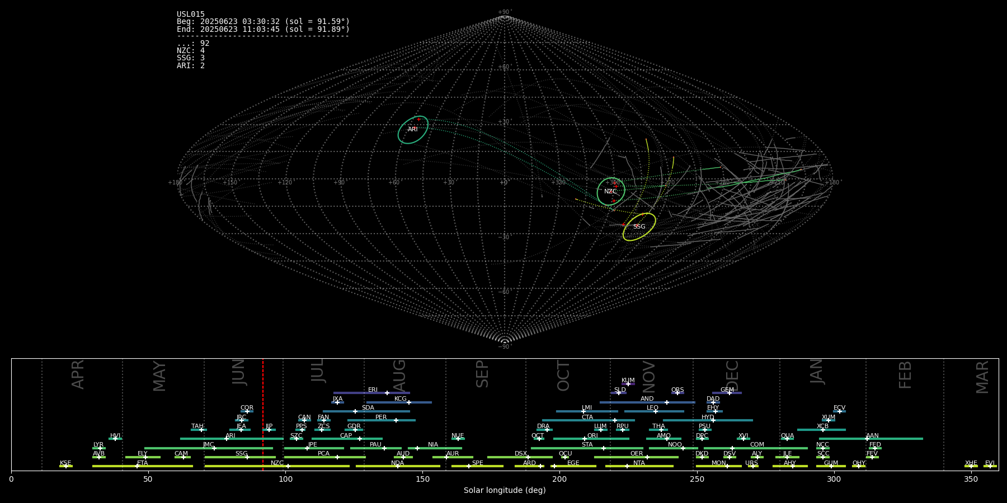
Task: Click the PCA shower label in timeline
Action: [x=323, y=454]
